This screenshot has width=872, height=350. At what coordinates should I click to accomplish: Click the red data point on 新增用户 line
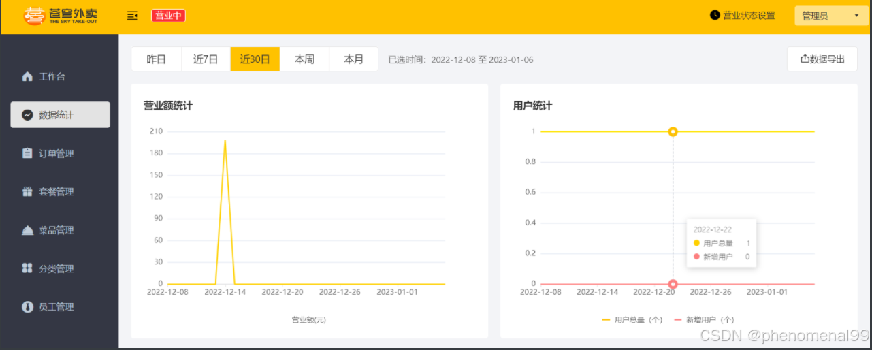[x=673, y=284]
